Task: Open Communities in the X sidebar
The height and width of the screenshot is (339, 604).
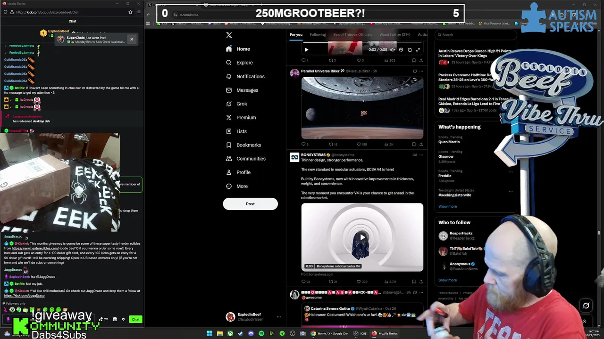Action: coord(246,159)
